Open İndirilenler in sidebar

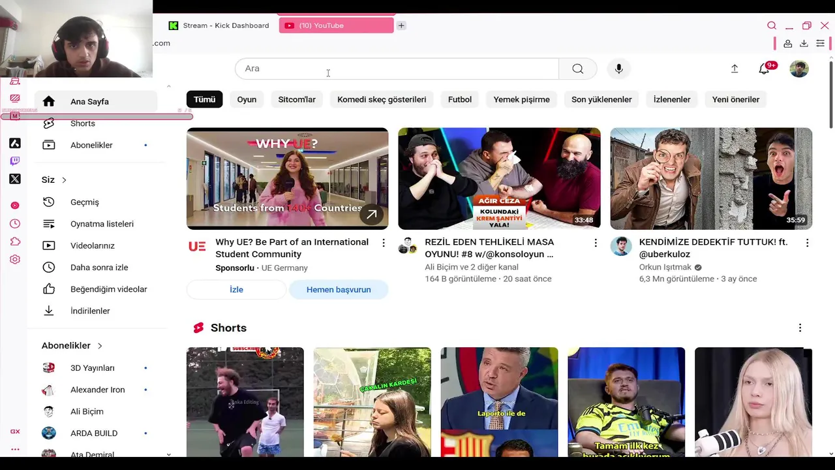tap(96, 311)
